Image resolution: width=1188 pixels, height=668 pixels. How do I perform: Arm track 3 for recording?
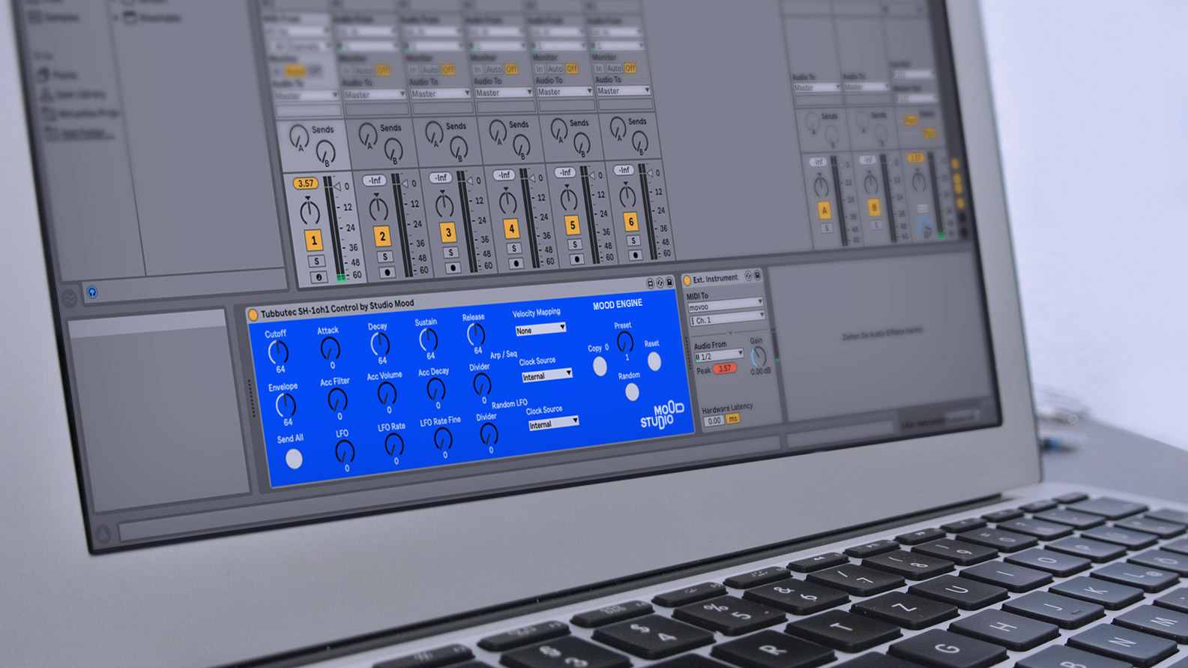point(453,267)
